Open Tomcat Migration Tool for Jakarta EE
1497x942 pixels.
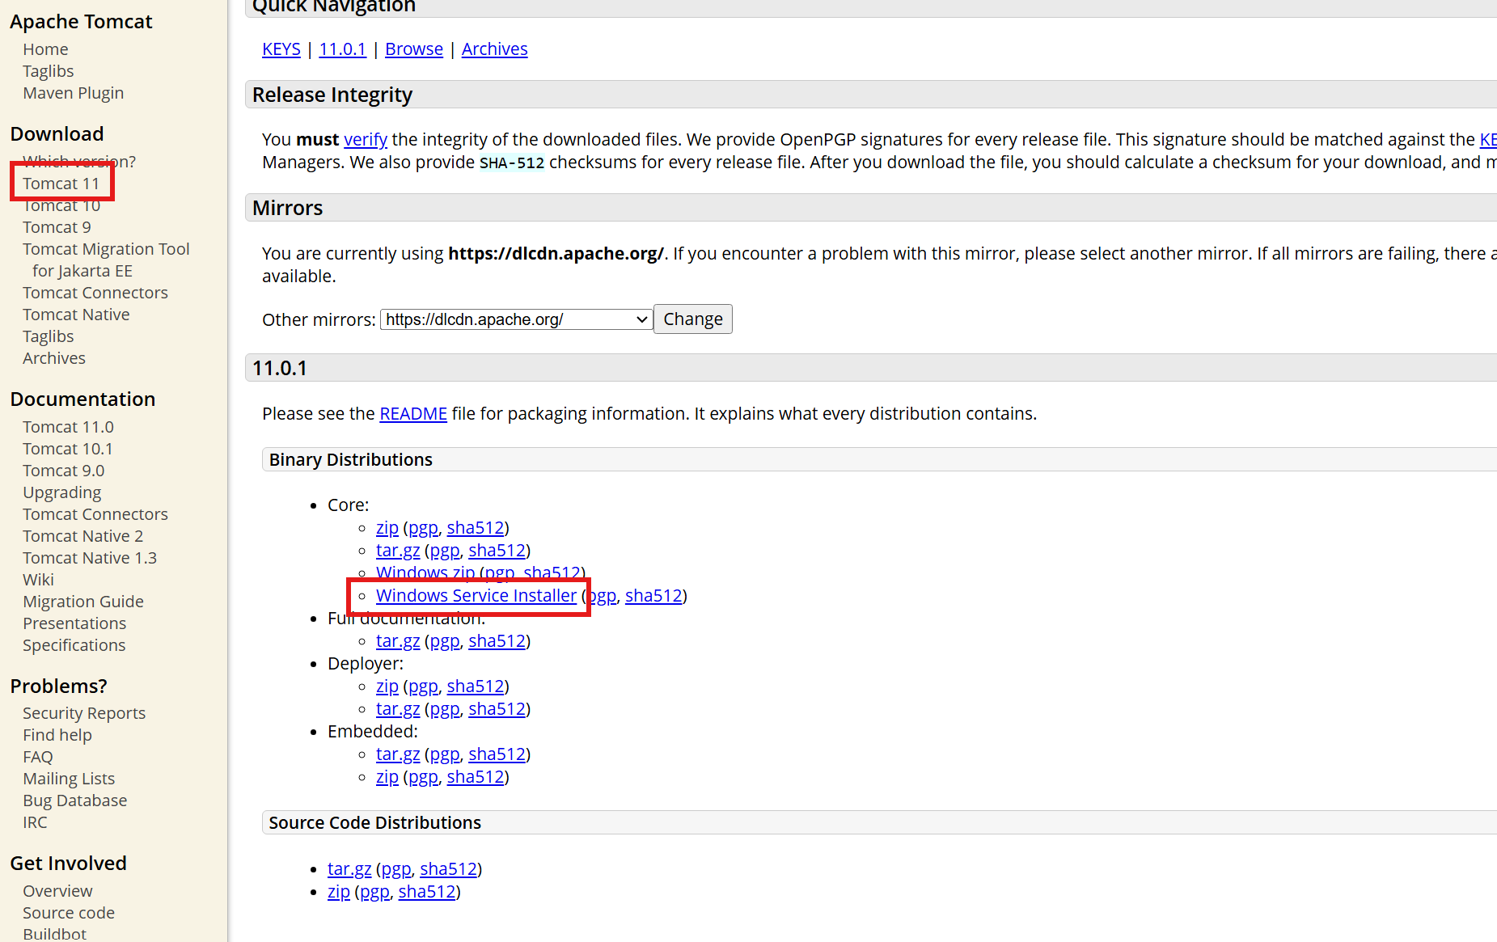point(106,260)
